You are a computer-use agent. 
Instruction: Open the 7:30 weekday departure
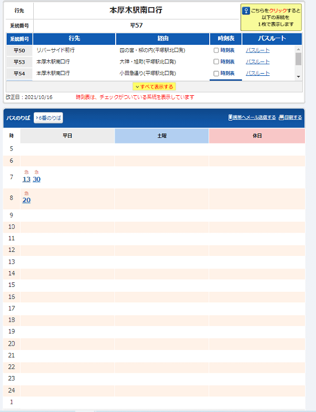tap(37, 179)
